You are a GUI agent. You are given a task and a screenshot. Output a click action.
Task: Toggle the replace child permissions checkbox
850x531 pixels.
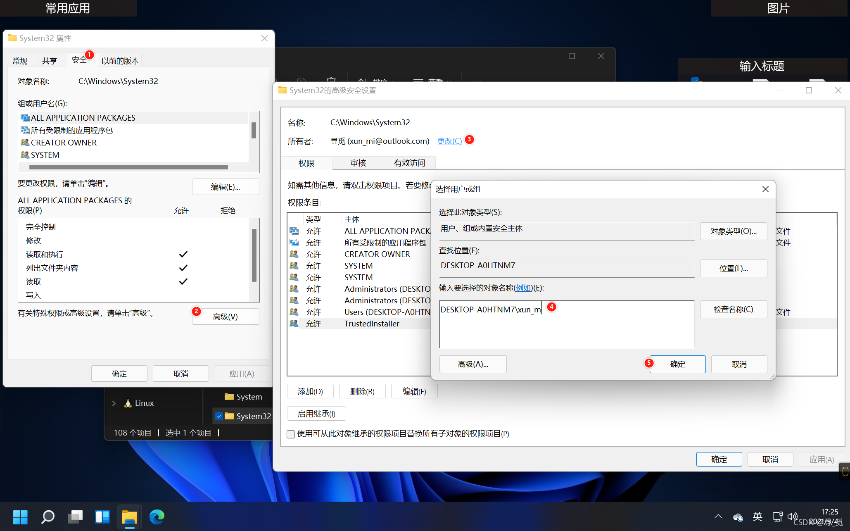coord(291,434)
